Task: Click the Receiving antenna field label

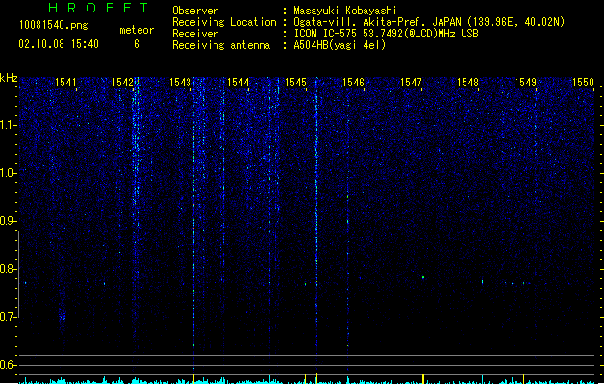Action: pos(221,45)
